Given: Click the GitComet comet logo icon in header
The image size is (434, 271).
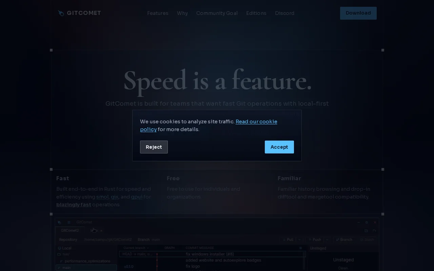Looking at the screenshot, I should 61,13.
